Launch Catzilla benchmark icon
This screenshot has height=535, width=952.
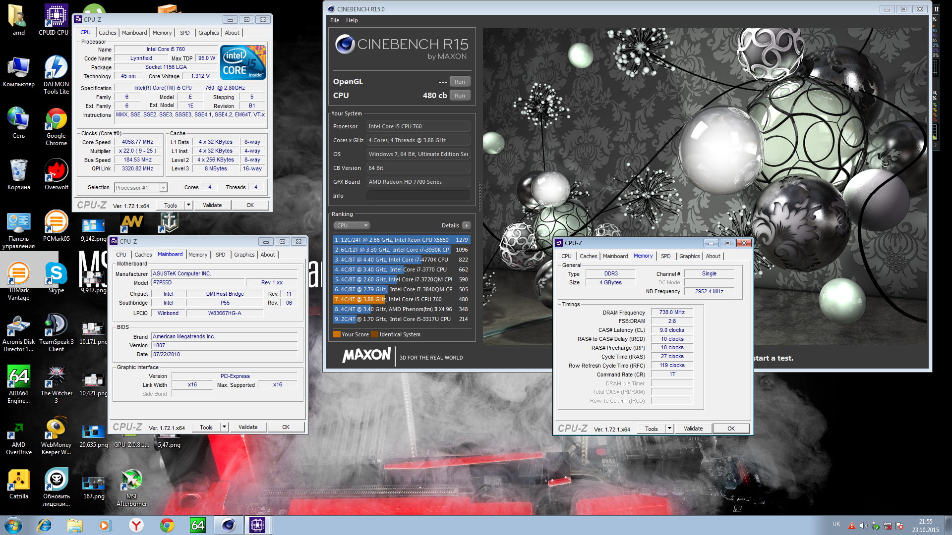tap(18, 484)
